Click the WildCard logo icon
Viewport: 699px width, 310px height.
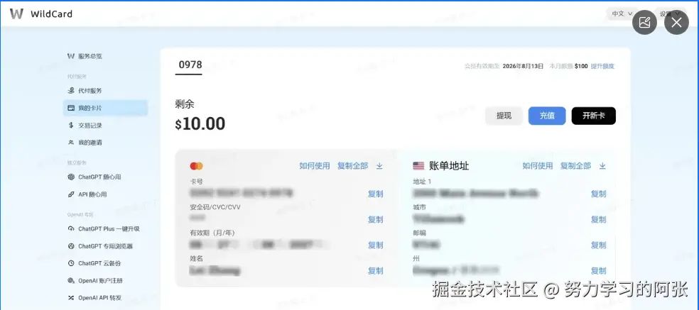(x=16, y=13)
